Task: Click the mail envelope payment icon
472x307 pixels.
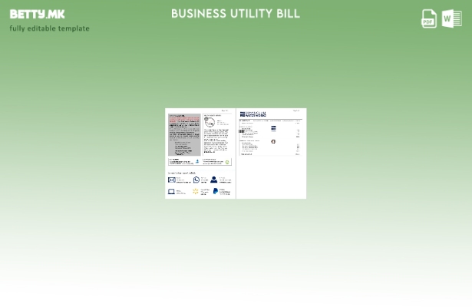Action: click(172, 180)
